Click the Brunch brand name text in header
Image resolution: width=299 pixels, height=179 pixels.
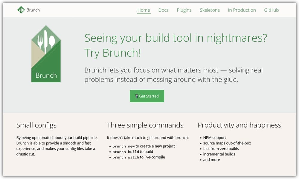pyautogui.click(x=33, y=10)
